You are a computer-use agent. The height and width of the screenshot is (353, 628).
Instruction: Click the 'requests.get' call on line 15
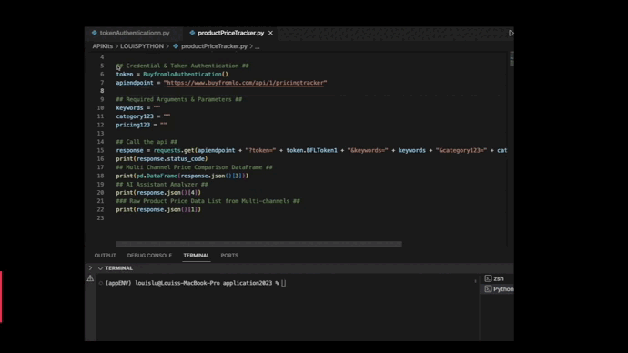(174, 150)
